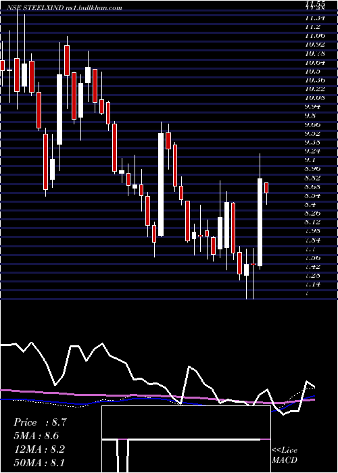The width and height of the screenshot is (338, 473).
Task: Click the 9.38 price axis label
Action: tap(314, 142)
